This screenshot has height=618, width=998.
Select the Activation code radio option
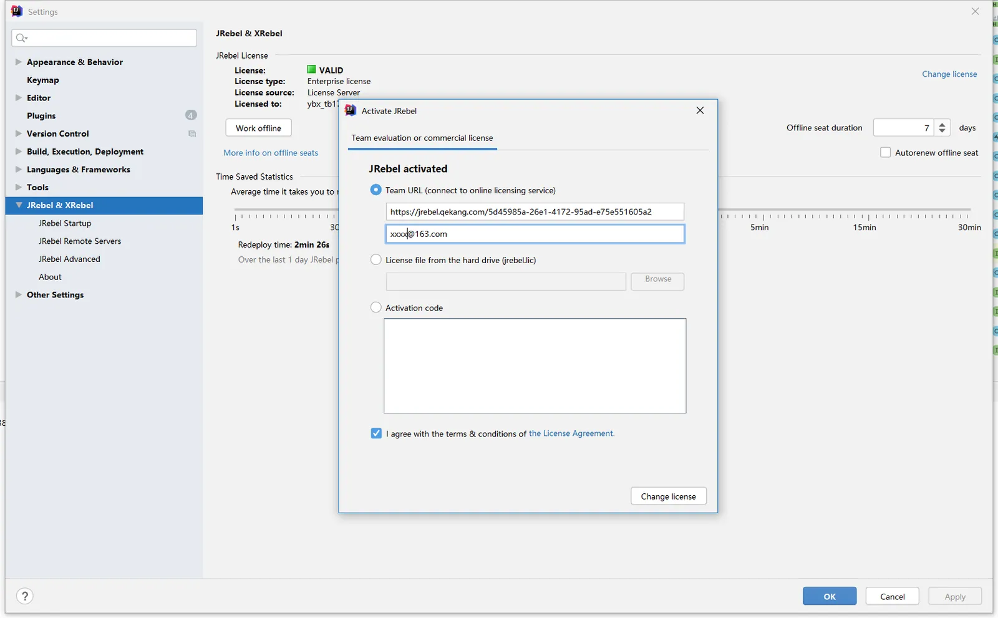(375, 307)
